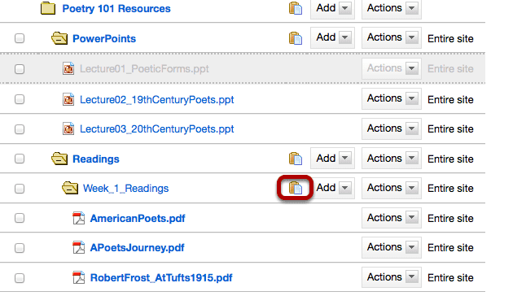
Task: Open the AmericanPoets.pdf link
Action: coord(138,218)
